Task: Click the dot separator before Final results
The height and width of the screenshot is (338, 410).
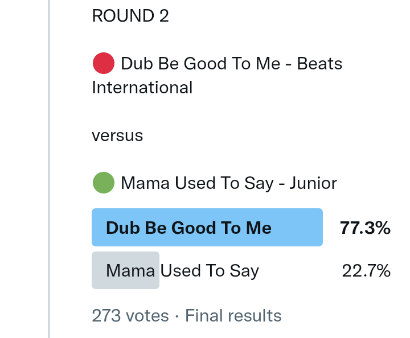Action: (177, 315)
